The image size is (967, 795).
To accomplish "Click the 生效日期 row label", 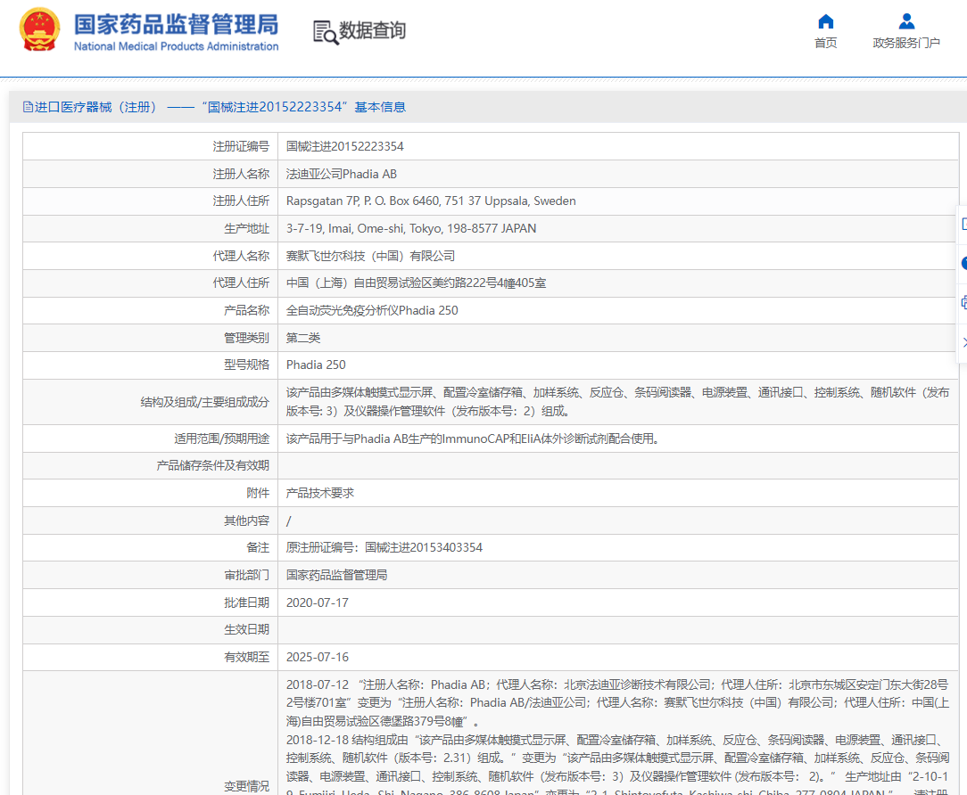I will [x=247, y=630].
